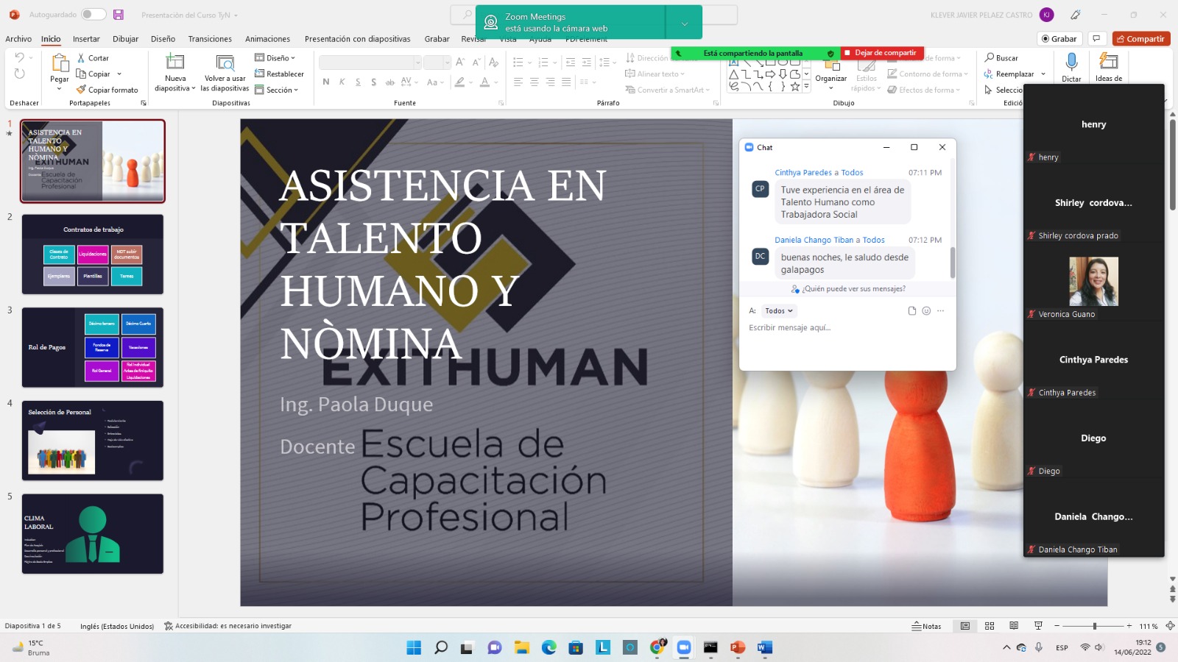Click the Dictar microphone icon

[1071, 62]
